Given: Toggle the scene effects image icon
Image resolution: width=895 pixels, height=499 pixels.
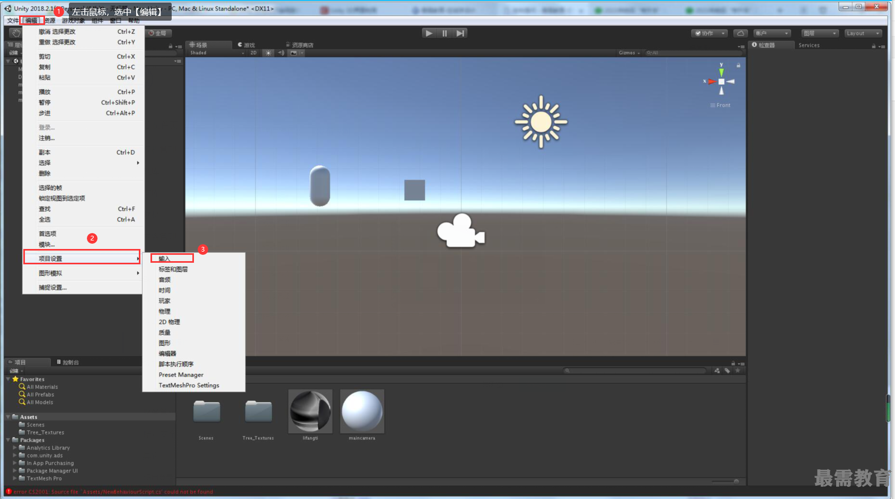Looking at the screenshot, I should 294,53.
